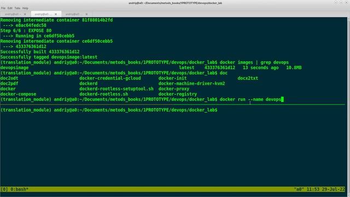This screenshot has width=350, height=197.
Task: Click the 'docker run --name devops' command text
Action: [x=250, y=100]
